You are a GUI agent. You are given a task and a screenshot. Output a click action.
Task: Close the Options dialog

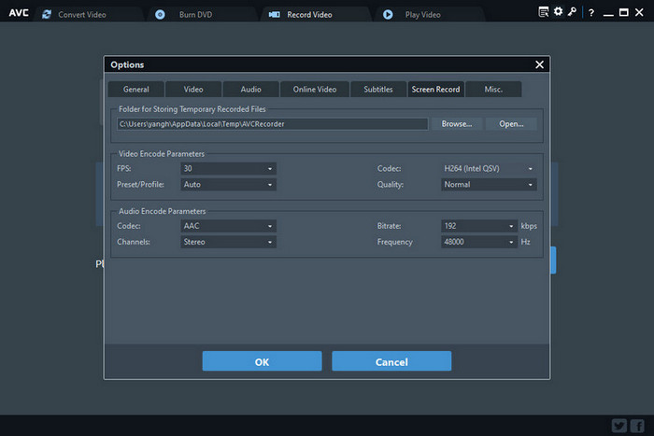click(x=539, y=64)
